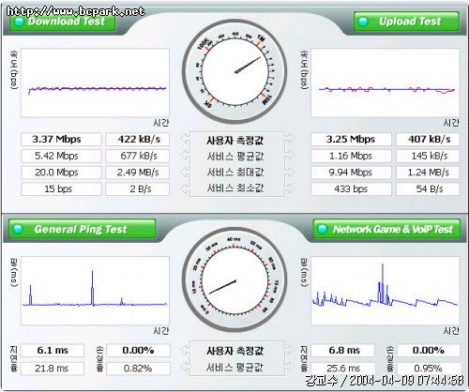Click the green indicator on General Ping Test
Image resolution: width=469 pixels, height=392 pixels.
(18, 229)
